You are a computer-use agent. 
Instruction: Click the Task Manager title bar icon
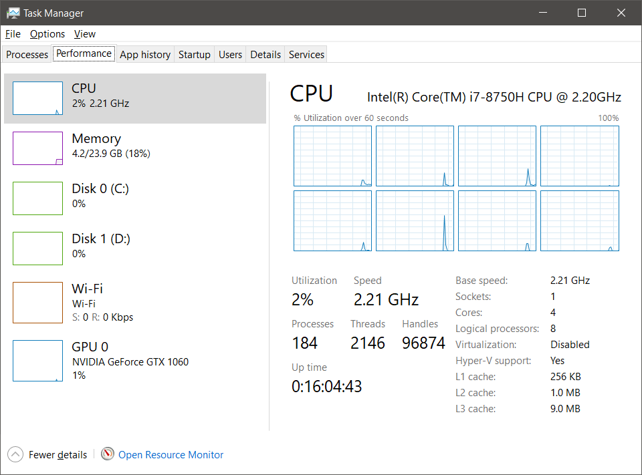(x=13, y=13)
